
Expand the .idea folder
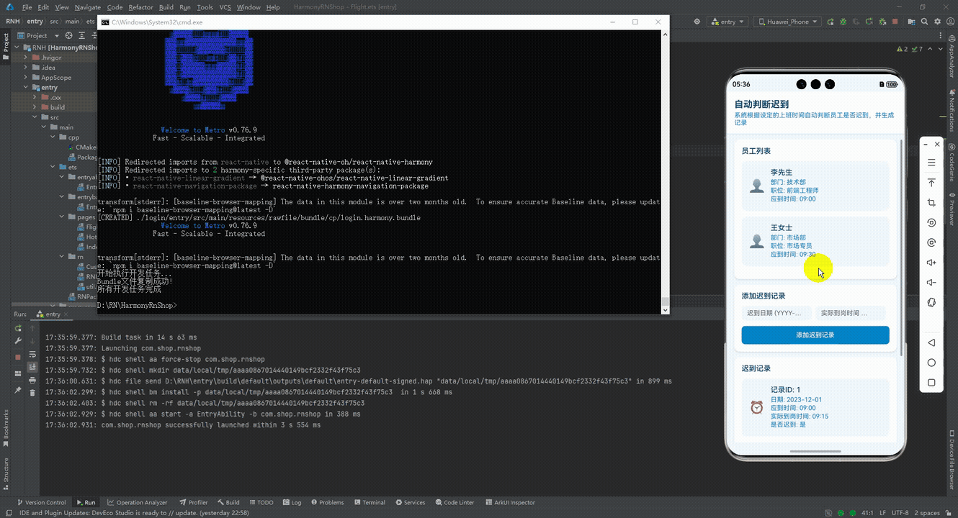coord(26,67)
